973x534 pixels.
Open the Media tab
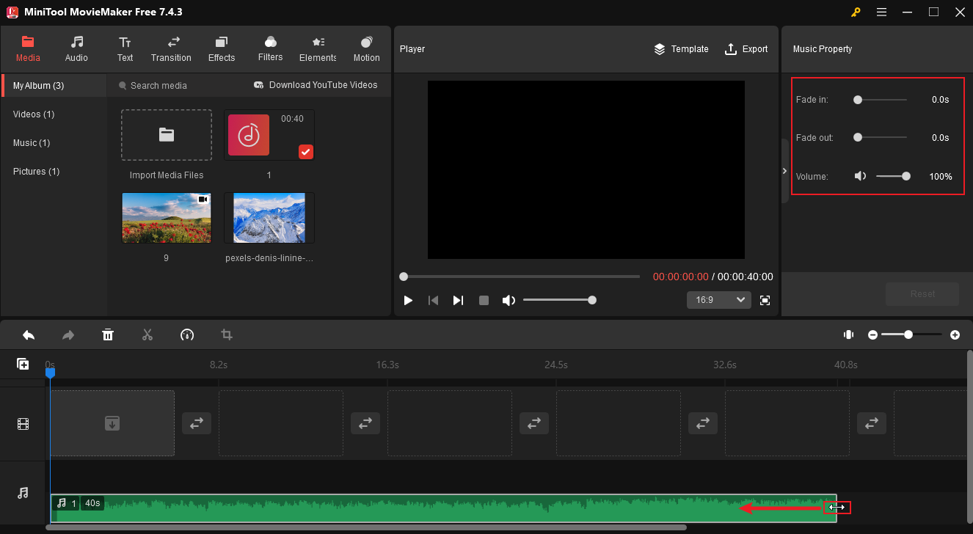28,49
